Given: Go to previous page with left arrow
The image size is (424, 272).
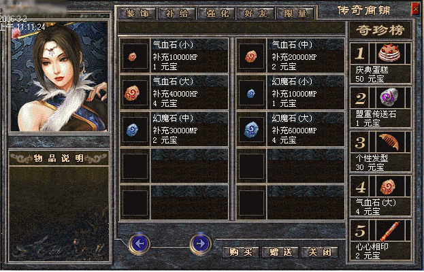Looking at the screenshot, I should (140, 244).
